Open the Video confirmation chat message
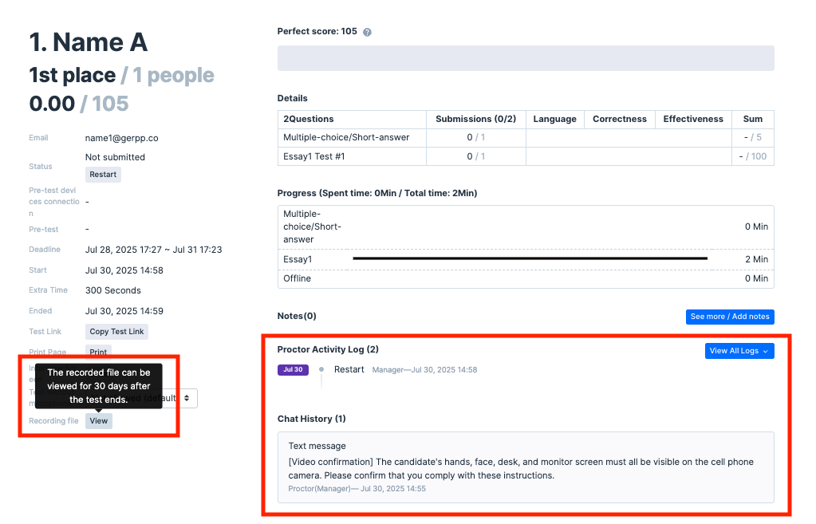Image resolution: width=816 pixels, height=524 pixels. tap(525, 467)
